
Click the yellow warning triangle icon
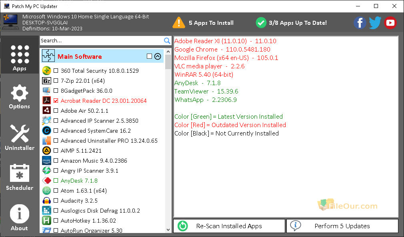click(178, 23)
